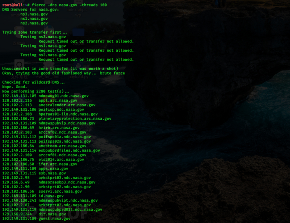Click hostname ndmswspubvip.ndc.nasa.gov

[x=67, y=123]
